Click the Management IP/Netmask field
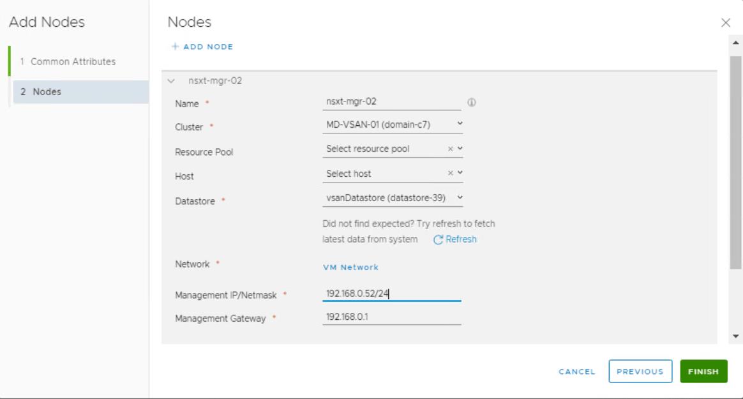743x399 pixels. [391, 294]
